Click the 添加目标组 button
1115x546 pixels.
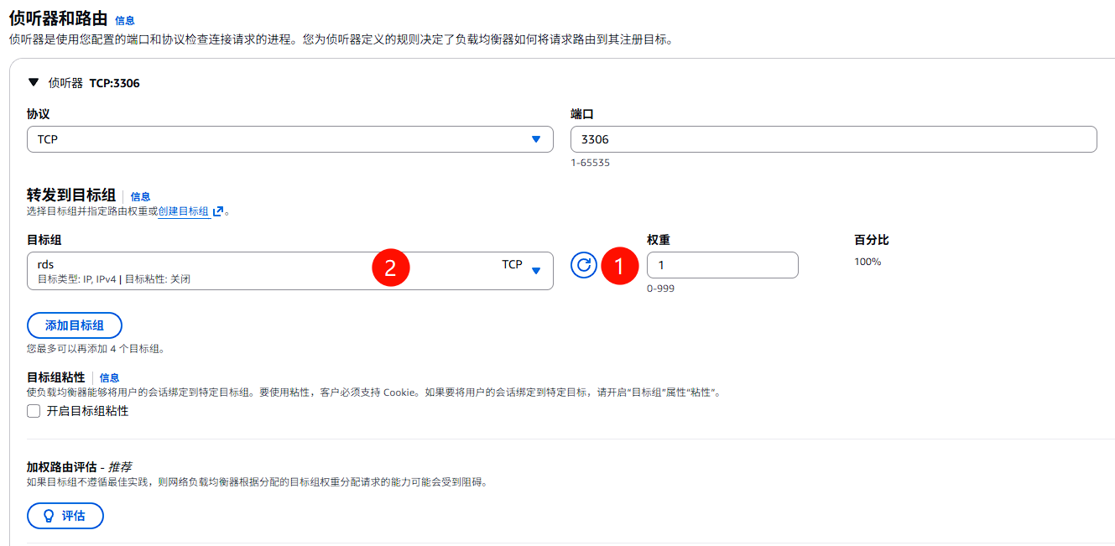(75, 326)
